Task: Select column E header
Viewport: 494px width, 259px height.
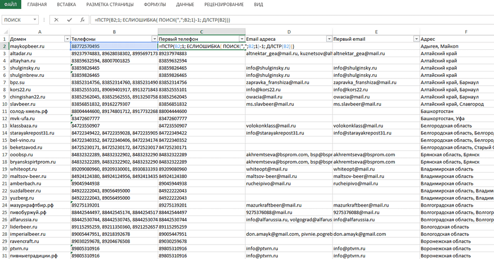Action: click(376, 32)
